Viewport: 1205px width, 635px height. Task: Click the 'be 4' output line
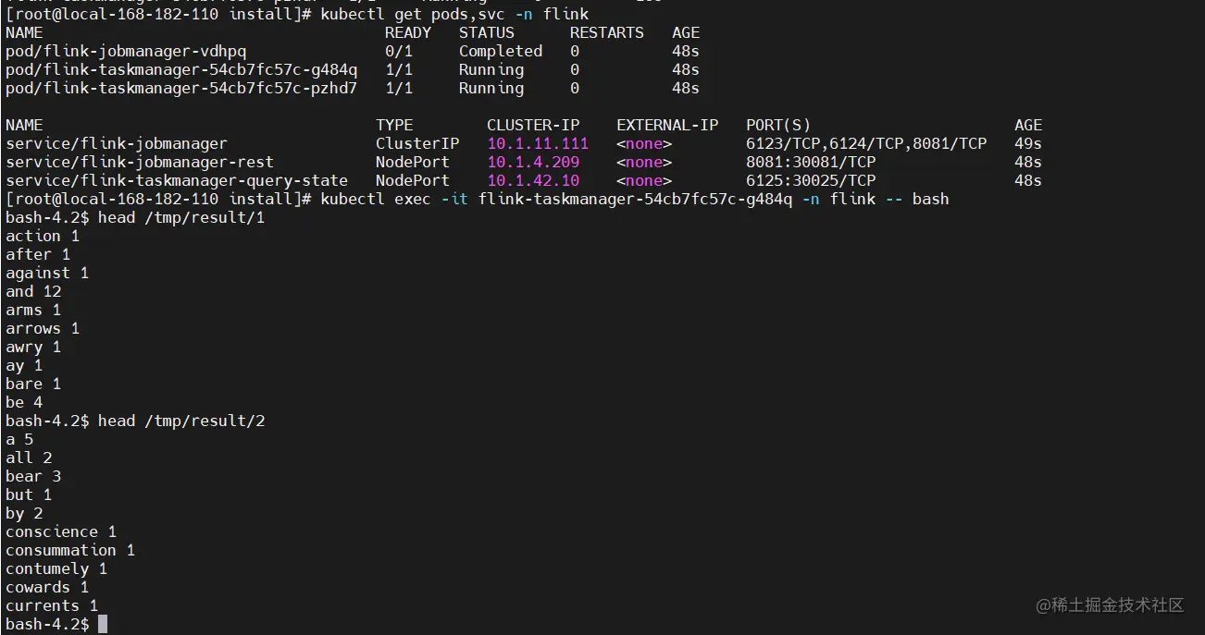(24, 403)
